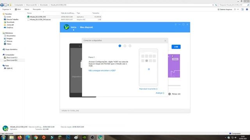Sort by Data de modificação column
This screenshot has width=250, height=140.
68,13
